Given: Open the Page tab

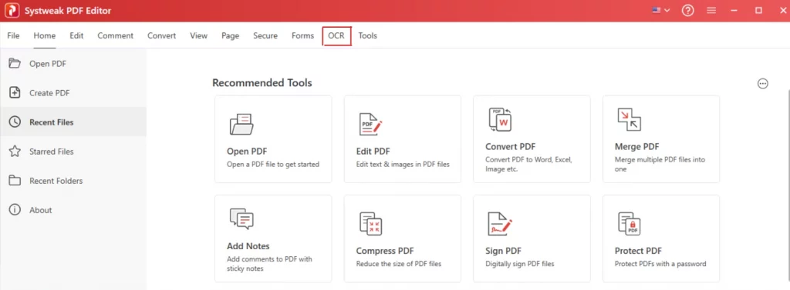Looking at the screenshot, I should point(230,35).
